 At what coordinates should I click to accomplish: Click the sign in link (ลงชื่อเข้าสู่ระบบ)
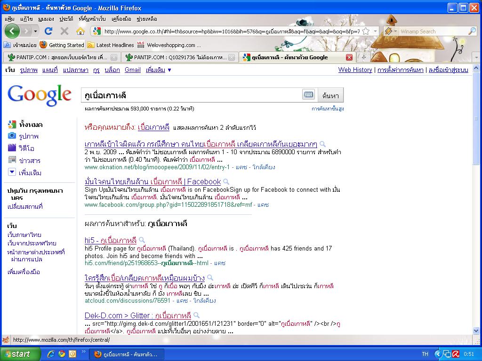tap(449, 70)
